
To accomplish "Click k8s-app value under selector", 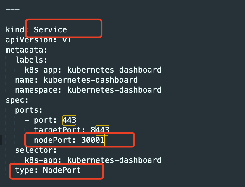I will [114, 160].
